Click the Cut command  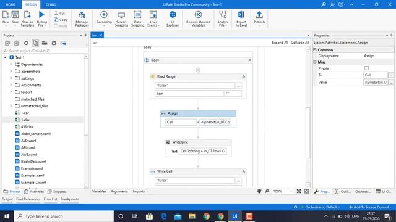[59, 13]
